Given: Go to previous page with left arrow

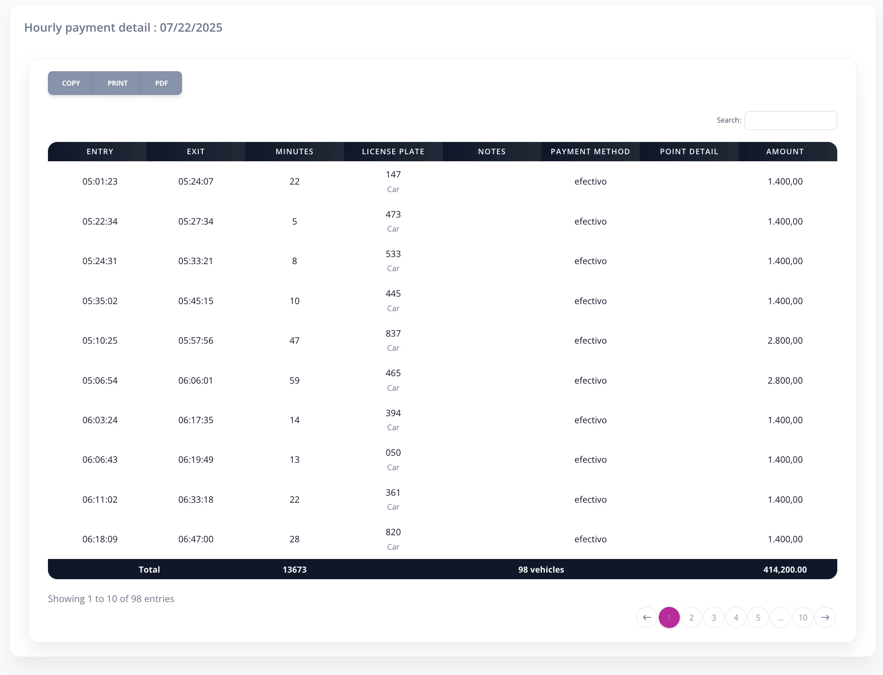Looking at the screenshot, I should (647, 617).
